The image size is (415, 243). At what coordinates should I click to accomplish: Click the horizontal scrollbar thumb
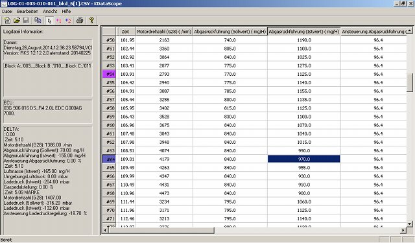click(x=161, y=230)
